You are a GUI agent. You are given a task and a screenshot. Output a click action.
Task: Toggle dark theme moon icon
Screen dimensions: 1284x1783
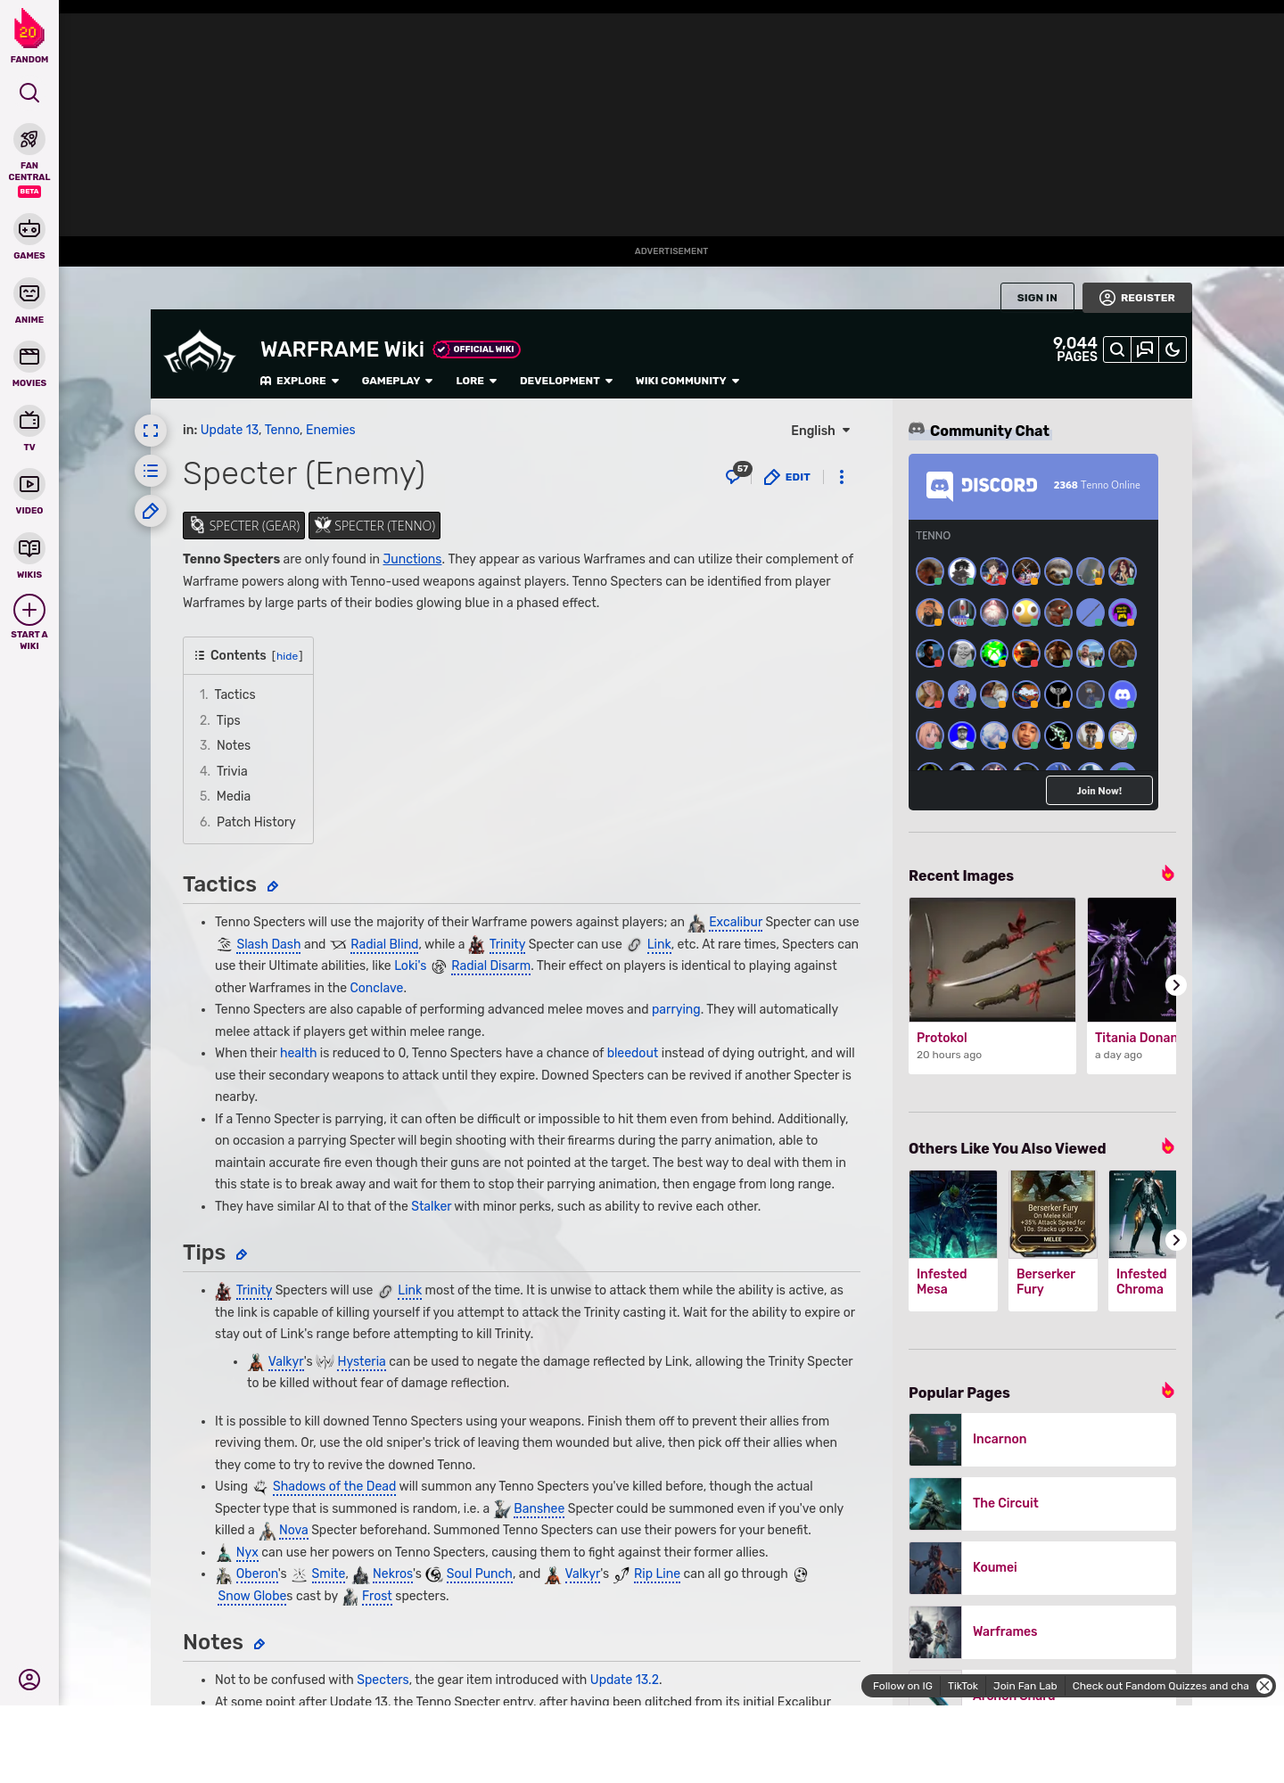tap(1173, 349)
